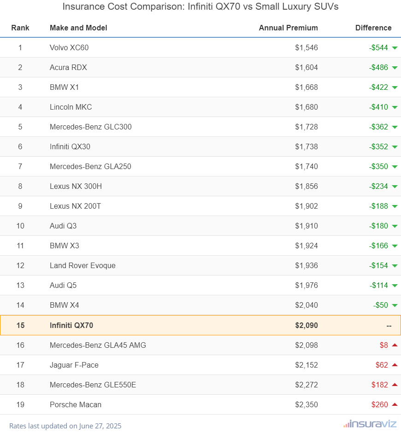Click the bold $2,090 annual premium value
This screenshot has width=401, height=433.
click(307, 325)
